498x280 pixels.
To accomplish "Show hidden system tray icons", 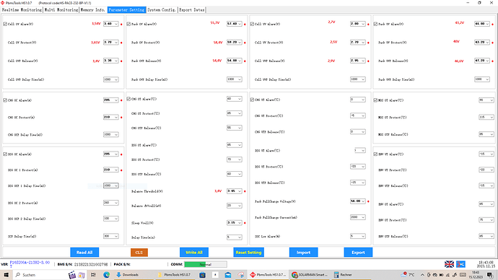I will click(x=422, y=275).
